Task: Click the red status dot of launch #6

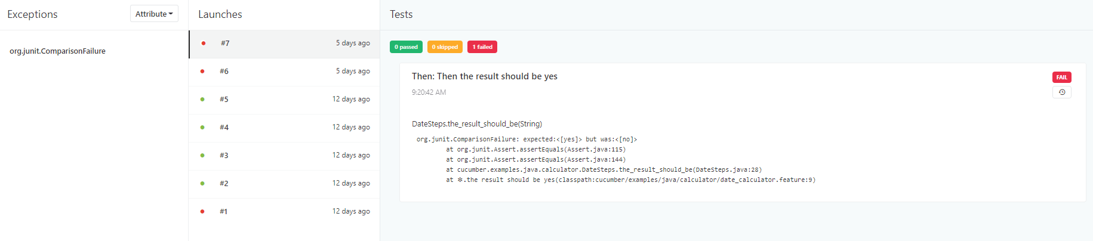Action: coord(202,71)
